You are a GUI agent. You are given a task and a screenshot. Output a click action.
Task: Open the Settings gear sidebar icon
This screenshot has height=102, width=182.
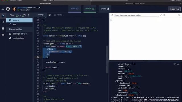(x=3, y=35)
